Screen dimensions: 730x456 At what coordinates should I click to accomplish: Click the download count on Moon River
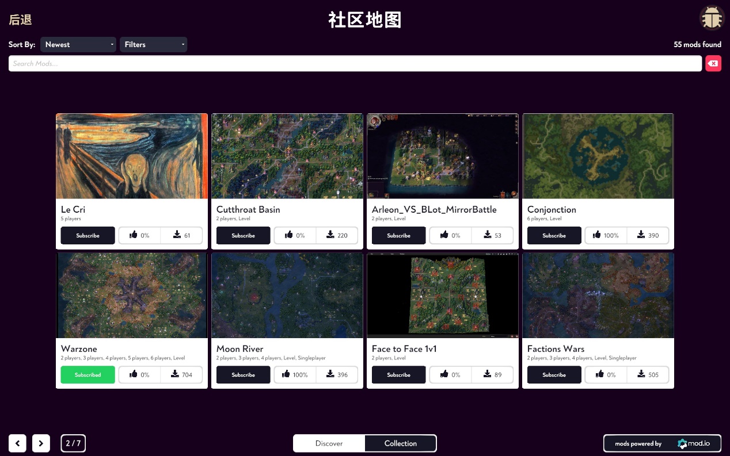coord(337,374)
